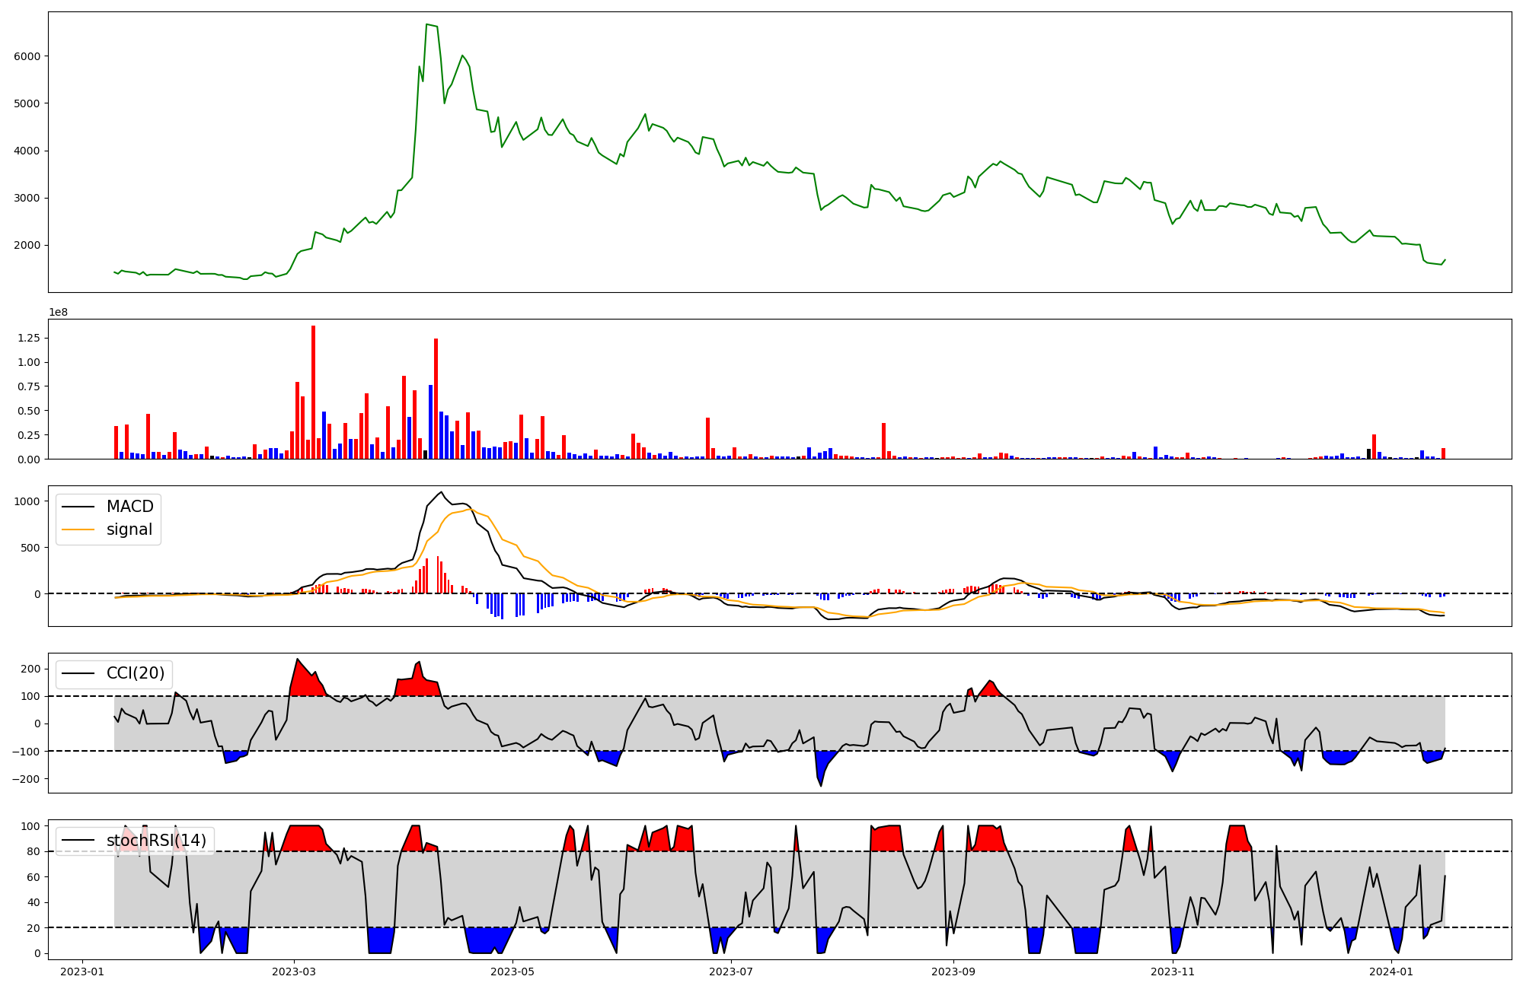Click the highest peak of green price line
This screenshot has height=989, width=1523.
[427, 25]
